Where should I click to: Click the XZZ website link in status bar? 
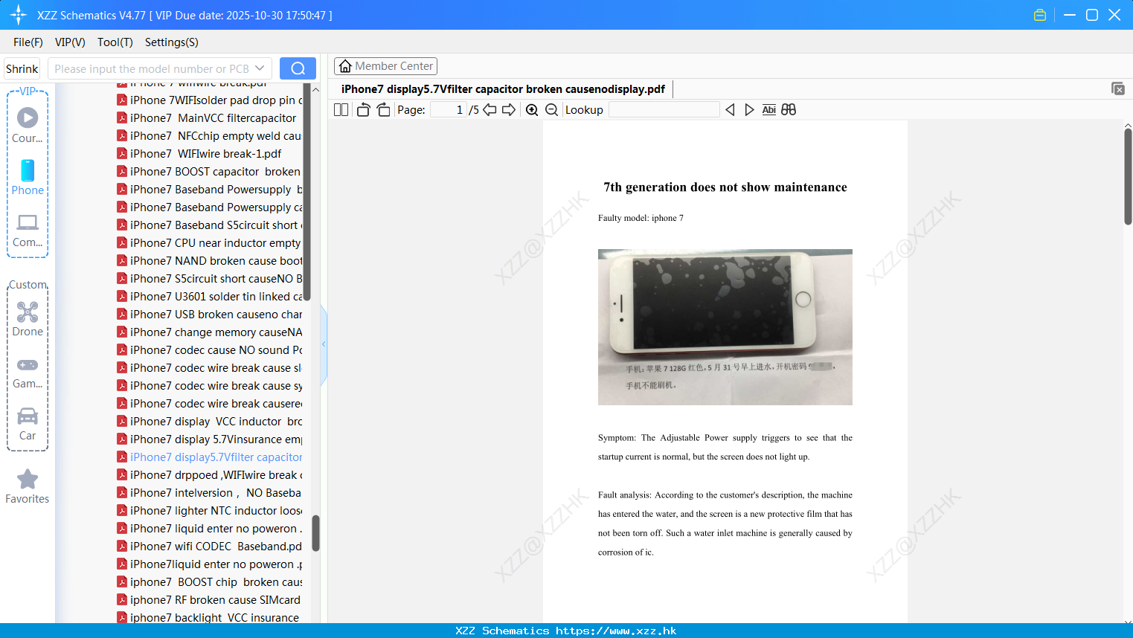pos(616,631)
